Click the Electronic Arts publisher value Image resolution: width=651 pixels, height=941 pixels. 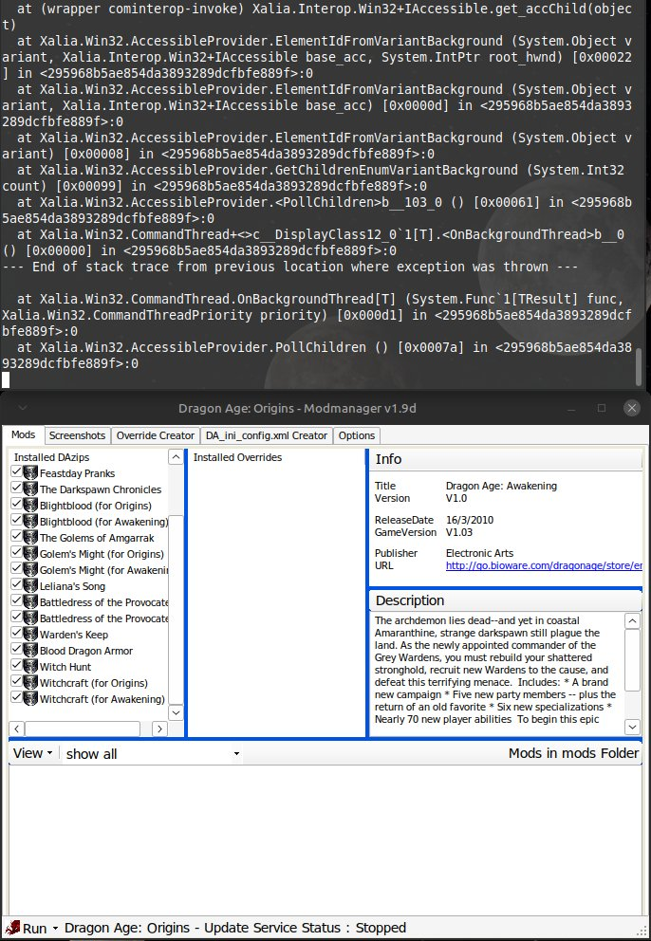click(x=479, y=553)
